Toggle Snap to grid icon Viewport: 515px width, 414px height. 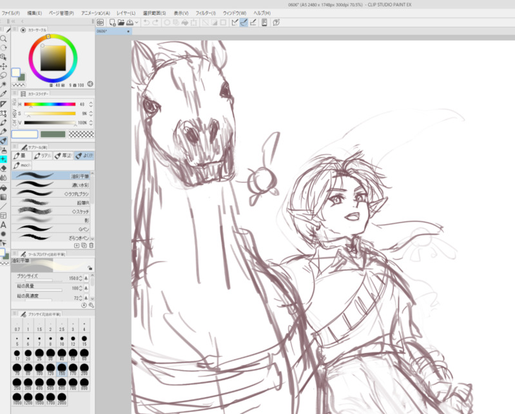point(253,23)
